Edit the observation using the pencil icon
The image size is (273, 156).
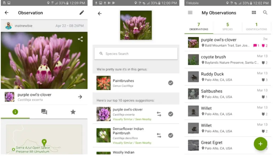(82, 12)
